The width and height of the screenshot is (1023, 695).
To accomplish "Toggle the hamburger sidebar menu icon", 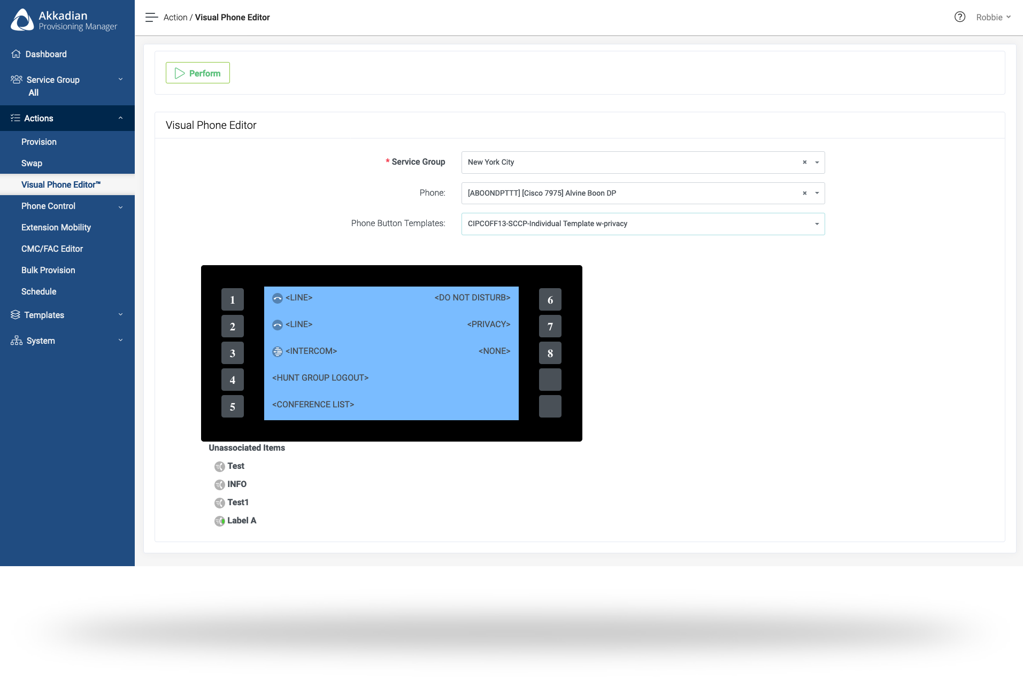I will pos(151,17).
